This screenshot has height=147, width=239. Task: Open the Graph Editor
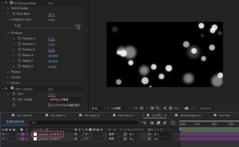pos(173,123)
